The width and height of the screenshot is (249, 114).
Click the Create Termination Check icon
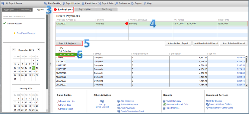(119, 111)
